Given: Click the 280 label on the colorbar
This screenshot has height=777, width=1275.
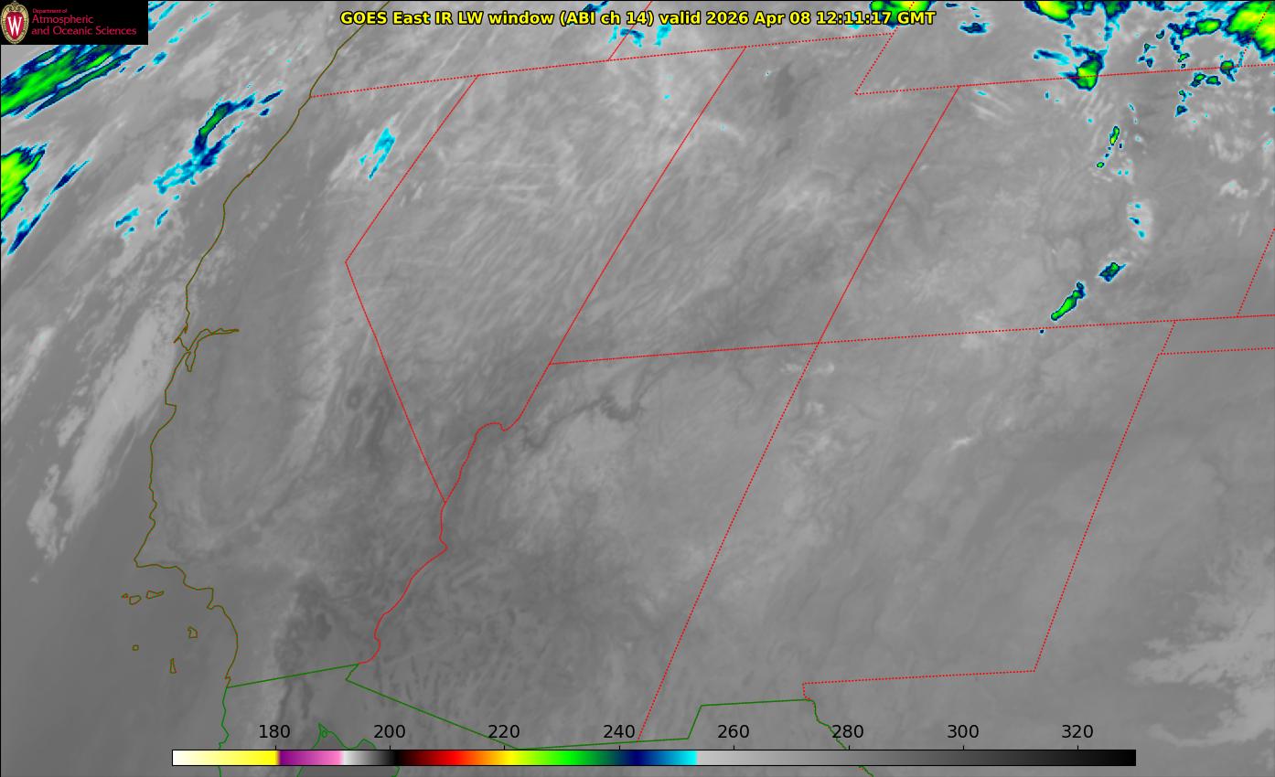Looking at the screenshot, I should 848,731.
